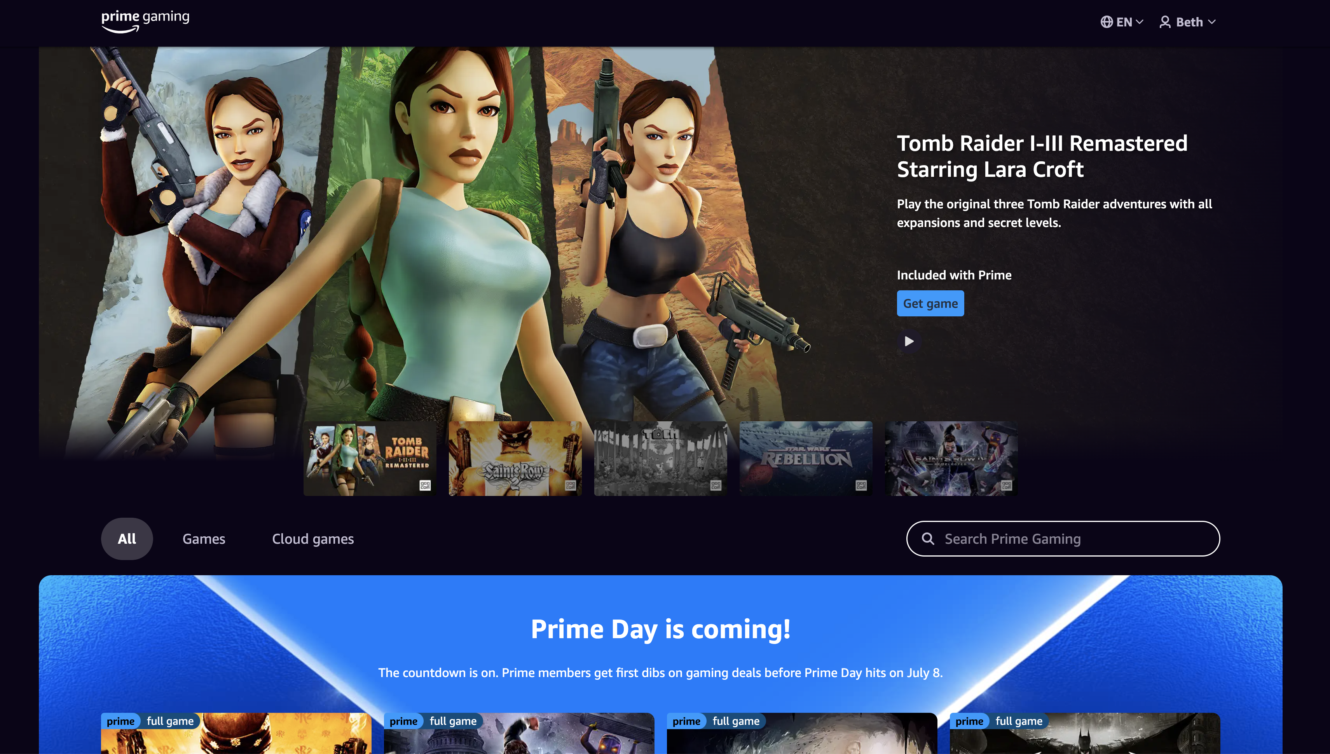Click the globe language icon

(x=1107, y=22)
